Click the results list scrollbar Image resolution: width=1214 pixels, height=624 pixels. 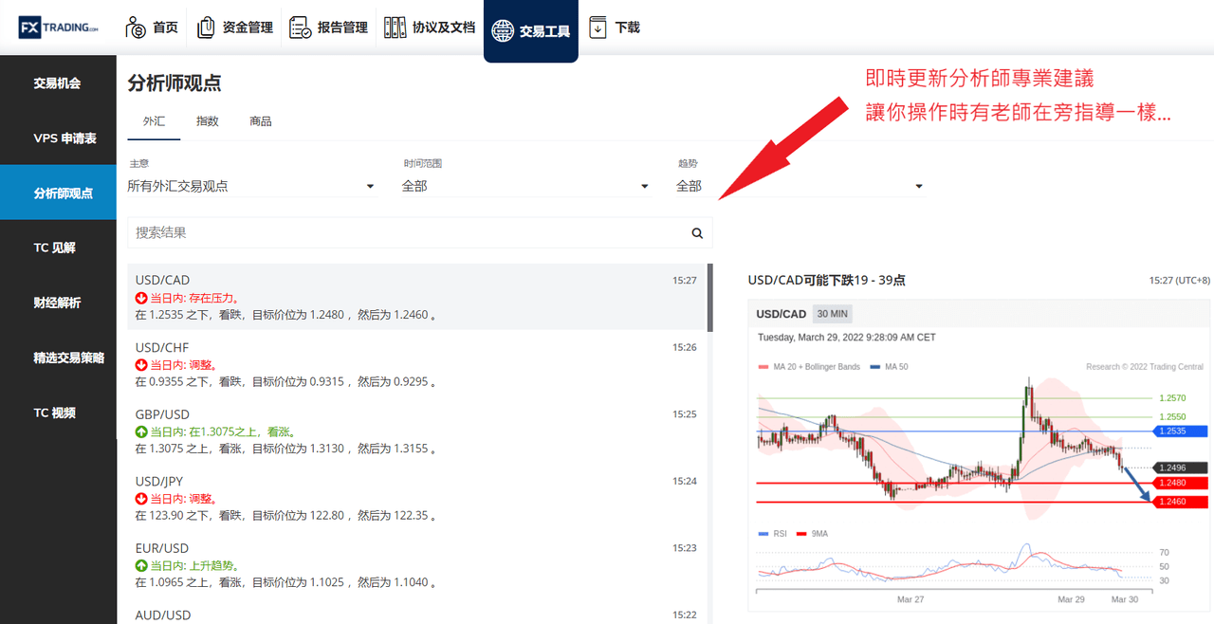pyautogui.click(x=709, y=297)
